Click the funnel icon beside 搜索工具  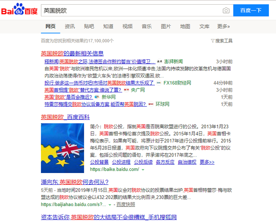[213, 41]
